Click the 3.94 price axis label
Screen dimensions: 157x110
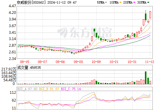[12, 19]
